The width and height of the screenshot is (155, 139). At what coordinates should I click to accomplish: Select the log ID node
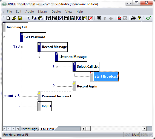point(45,106)
